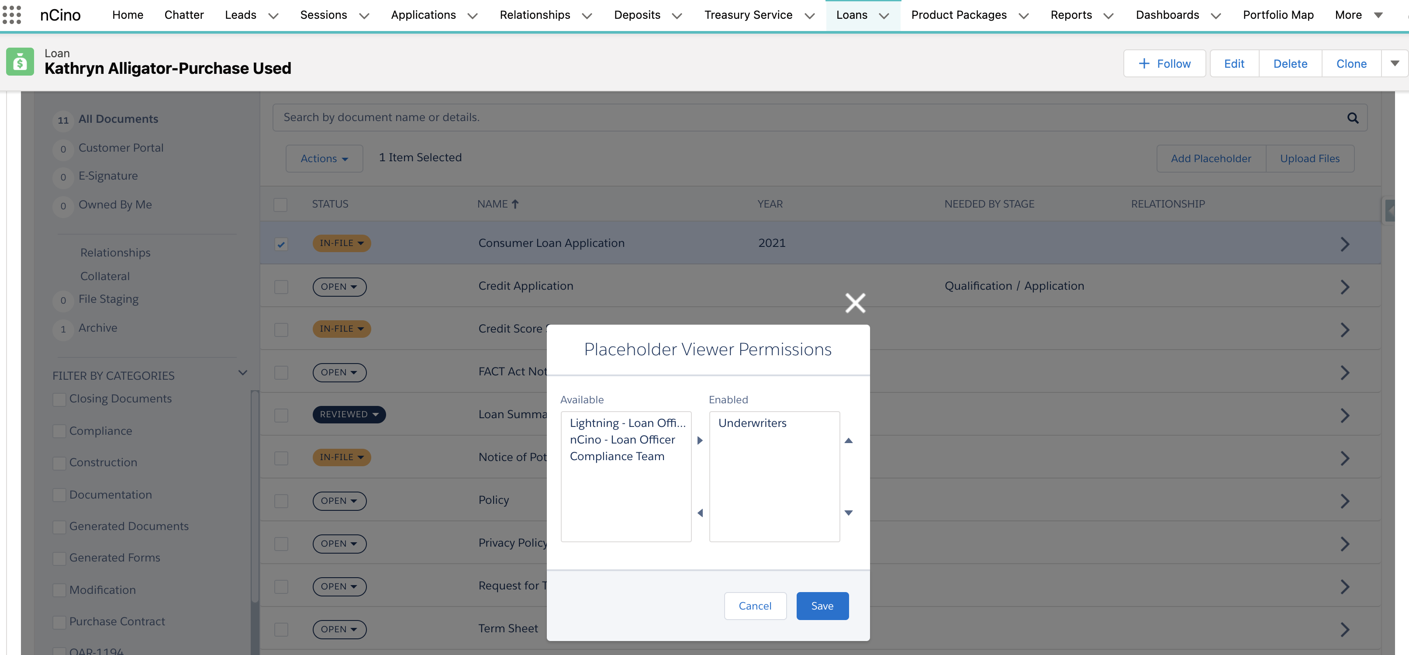The image size is (1409, 655).
Task: Click the document search magnifier icon
Action: click(x=1352, y=117)
